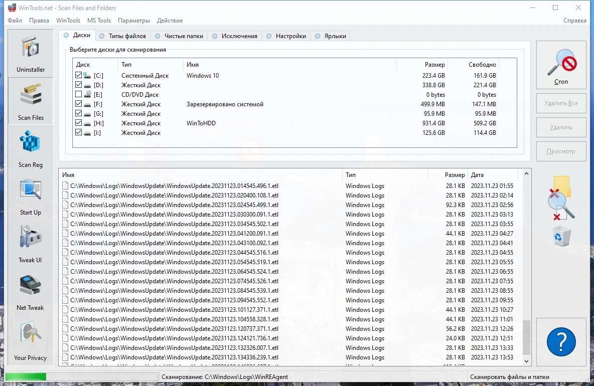Uncheck drive C: checkbox
The width and height of the screenshot is (594, 386).
click(78, 75)
